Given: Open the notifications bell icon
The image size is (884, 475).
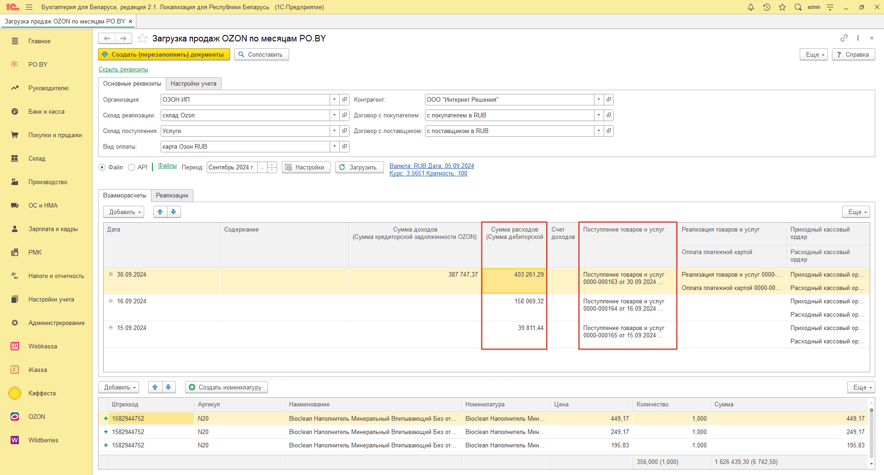Looking at the screenshot, I should (x=751, y=7).
